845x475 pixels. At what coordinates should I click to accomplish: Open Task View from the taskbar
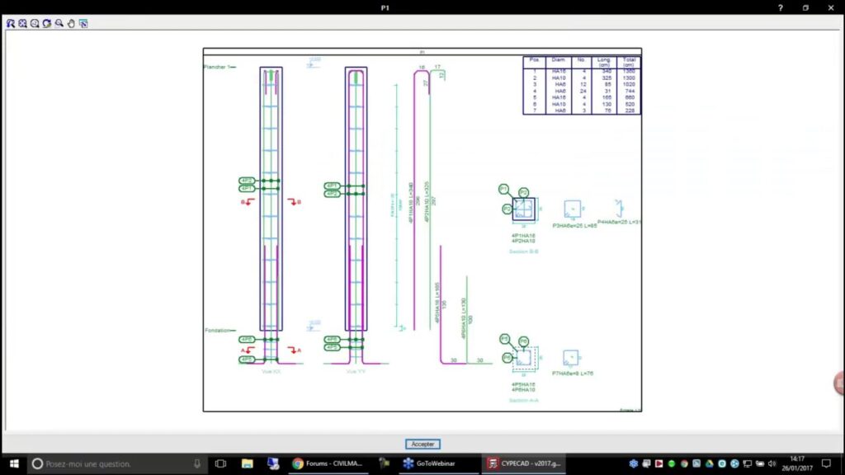(x=220, y=464)
